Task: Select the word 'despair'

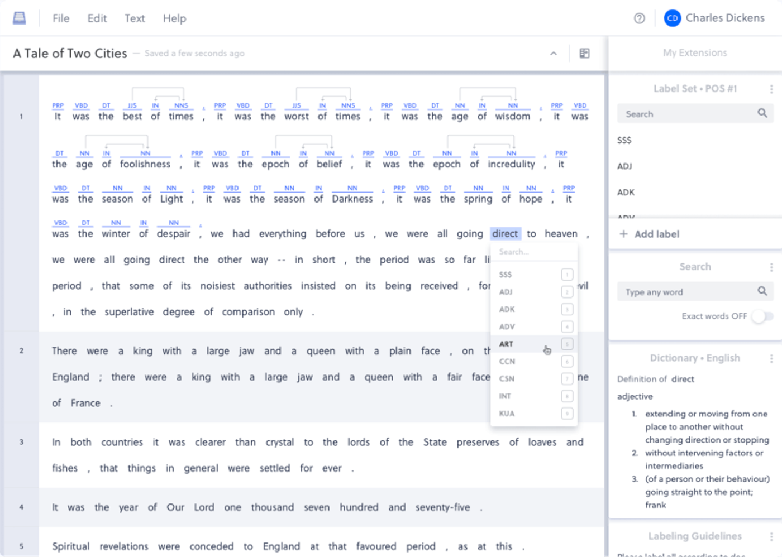Action: click(x=173, y=234)
